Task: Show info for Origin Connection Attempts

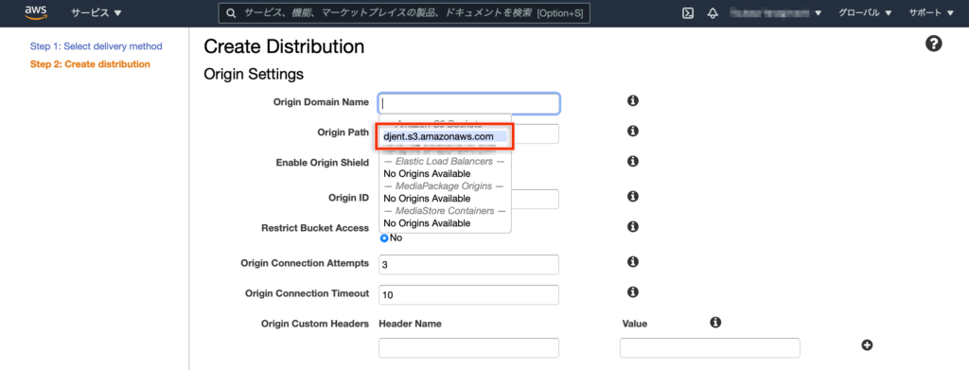Action: click(x=632, y=262)
